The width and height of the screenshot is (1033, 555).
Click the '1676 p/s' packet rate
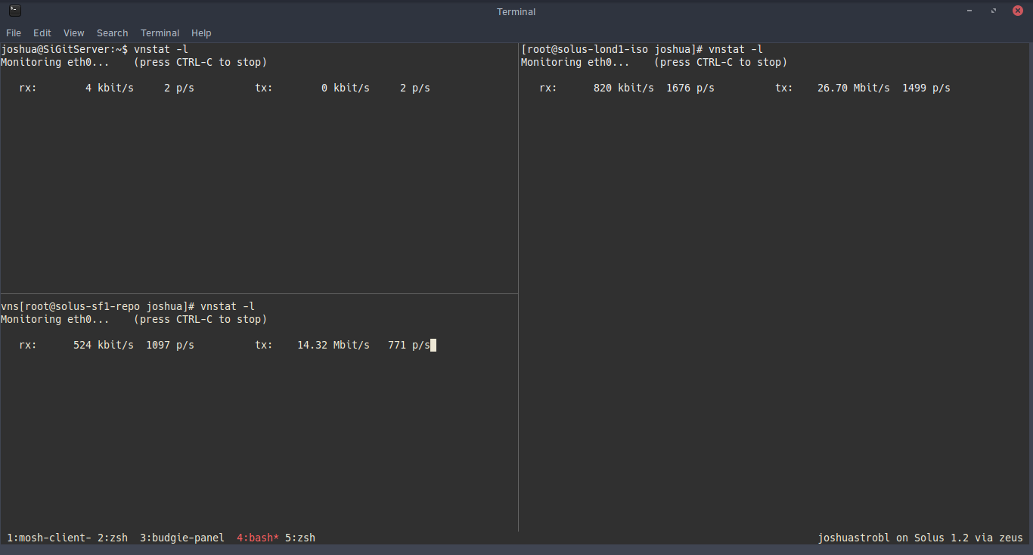click(x=690, y=88)
